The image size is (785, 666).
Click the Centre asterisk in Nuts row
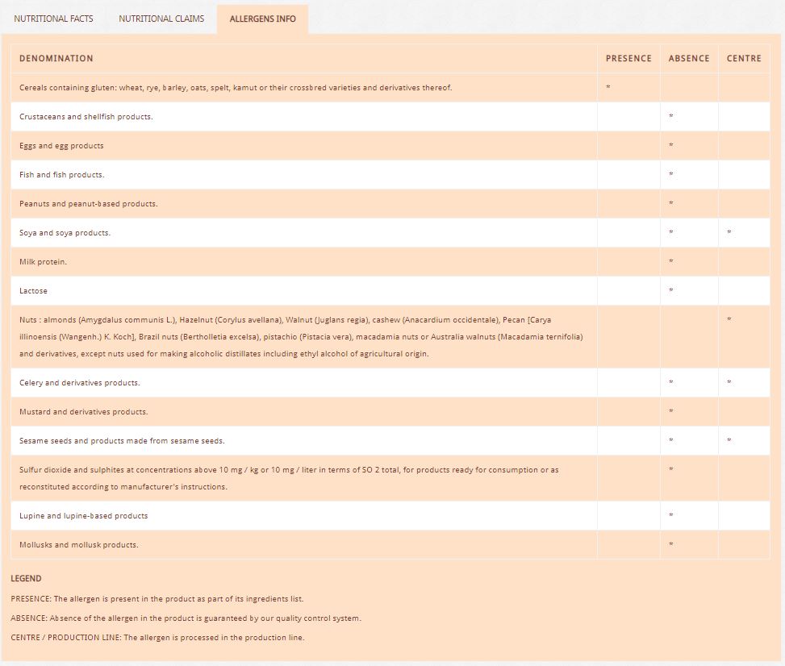click(729, 320)
